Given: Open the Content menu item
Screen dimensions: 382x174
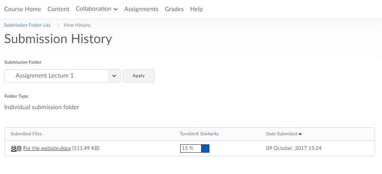Looking at the screenshot, I should (x=58, y=9).
